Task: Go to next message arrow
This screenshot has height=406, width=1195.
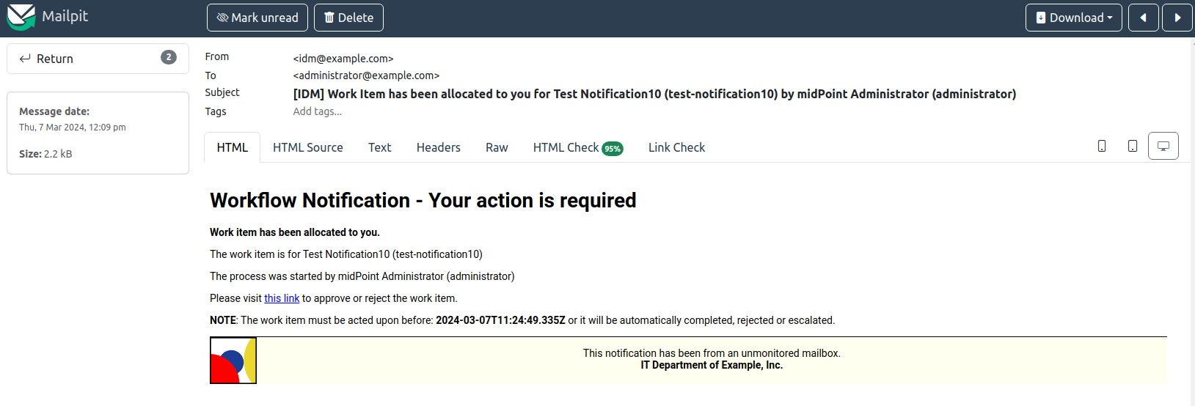Action: (x=1177, y=18)
